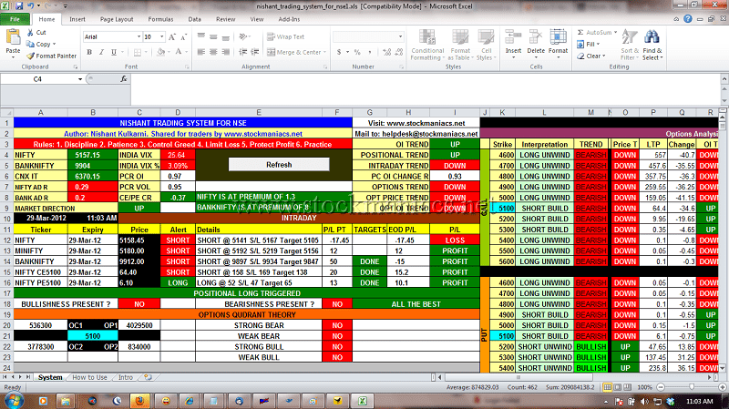Click the Format Painter brush icon
This screenshot has width=729, height=409.
coord(30,56)
